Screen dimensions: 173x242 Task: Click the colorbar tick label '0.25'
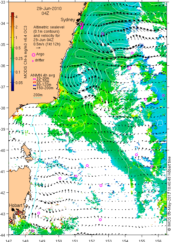click(x=19, y=58)
